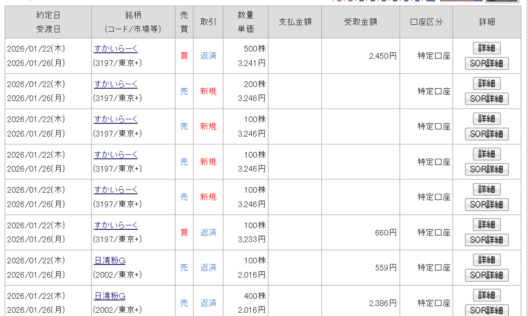The width and height of the screenshot is (528, 316).
Task: Open SOR詳細 for 日清粉G 559円 trade
Action: point(486,275)
